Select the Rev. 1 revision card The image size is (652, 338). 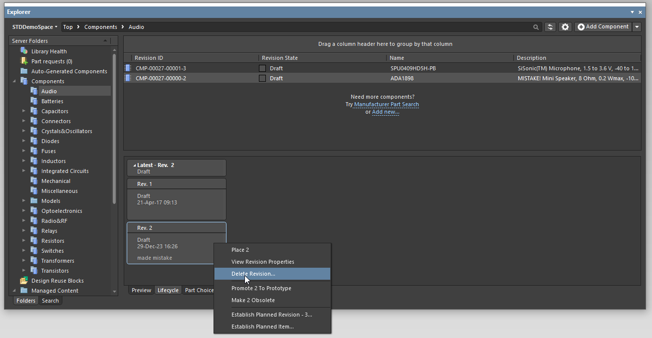[177, 199]
